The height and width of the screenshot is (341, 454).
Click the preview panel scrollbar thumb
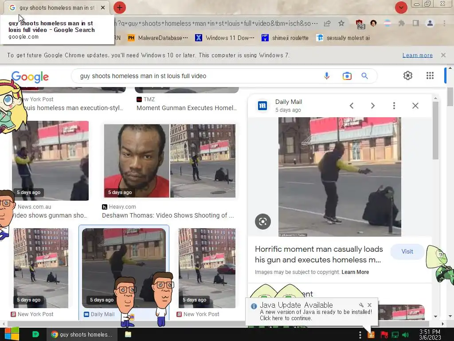coord(435,130)
